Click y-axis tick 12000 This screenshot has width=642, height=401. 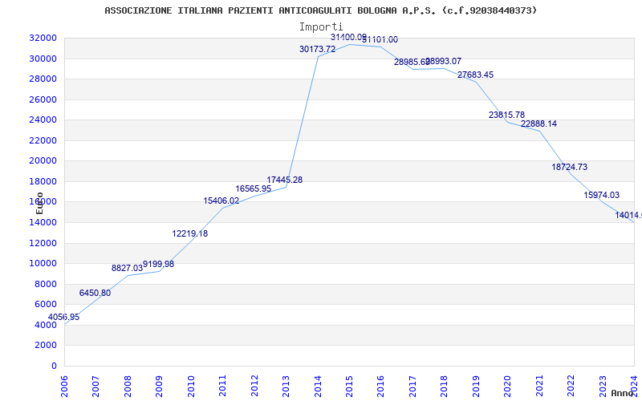pyautogui.click(x=43, y=243)
